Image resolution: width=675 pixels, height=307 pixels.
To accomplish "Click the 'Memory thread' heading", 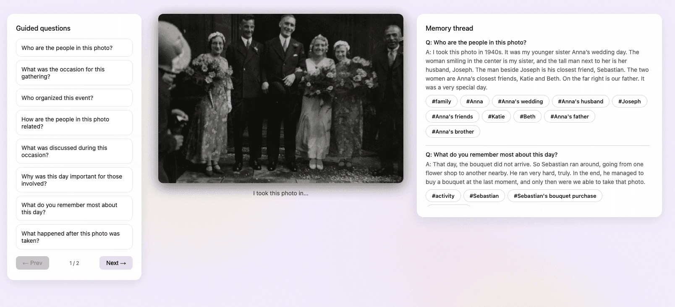I will pyautogui.click(x=449, y=28).
